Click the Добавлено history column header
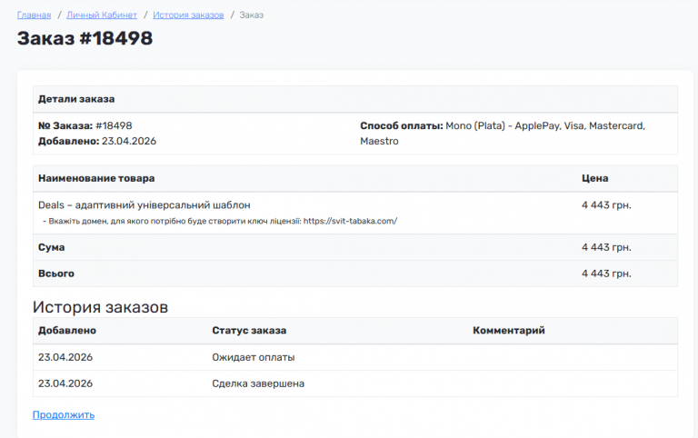 [66, 330]
